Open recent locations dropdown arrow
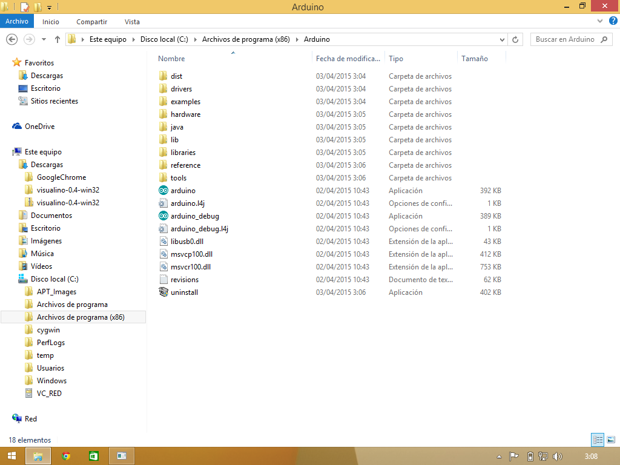Viewport: 620px width, 465px height. [44, 39]
